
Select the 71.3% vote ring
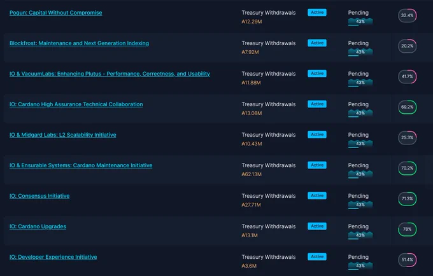pyautogui.click(x=408, y=198)
